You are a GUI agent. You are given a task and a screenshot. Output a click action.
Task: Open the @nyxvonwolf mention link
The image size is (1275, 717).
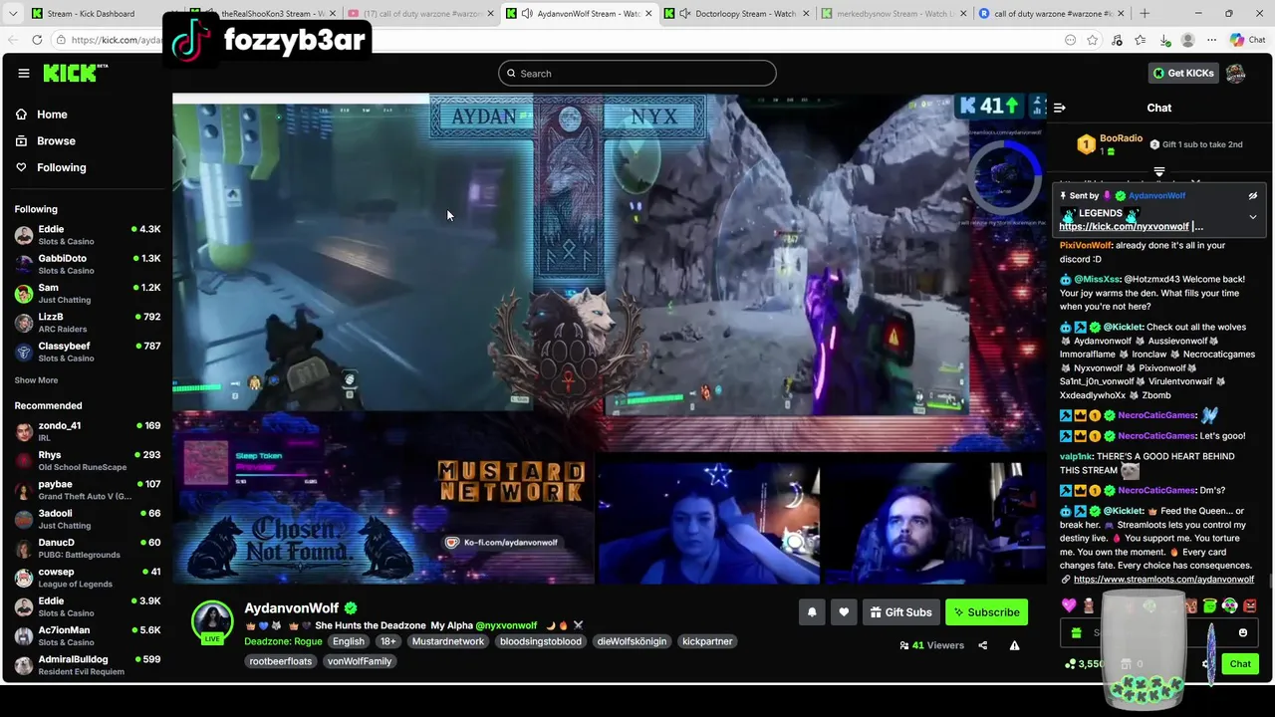pos(506,625)
